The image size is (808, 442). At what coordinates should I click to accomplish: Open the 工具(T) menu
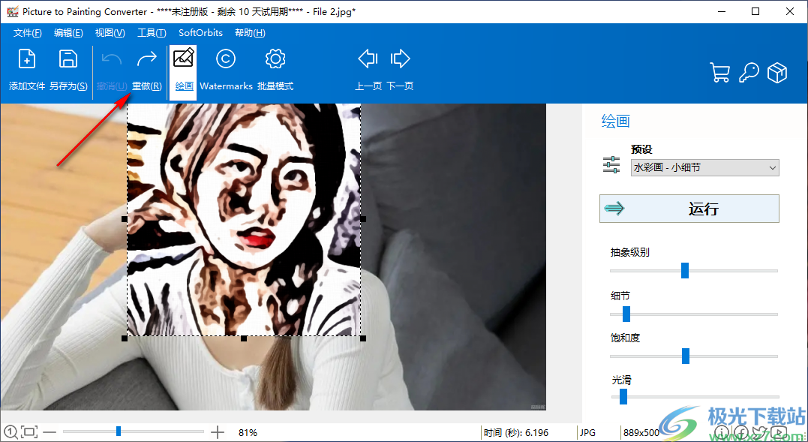point(152,33)
